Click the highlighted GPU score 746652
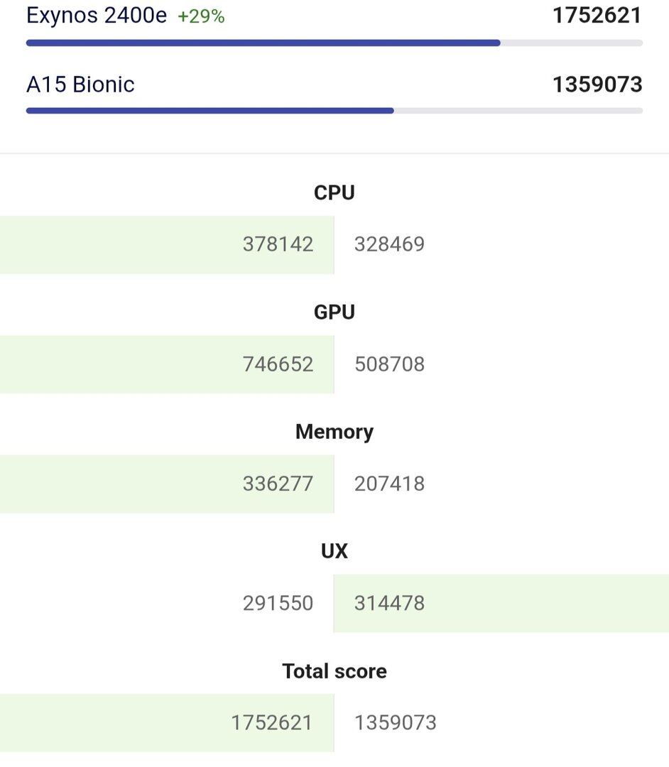The height and width of the screenshot is (767, 669). click(278, 364)
